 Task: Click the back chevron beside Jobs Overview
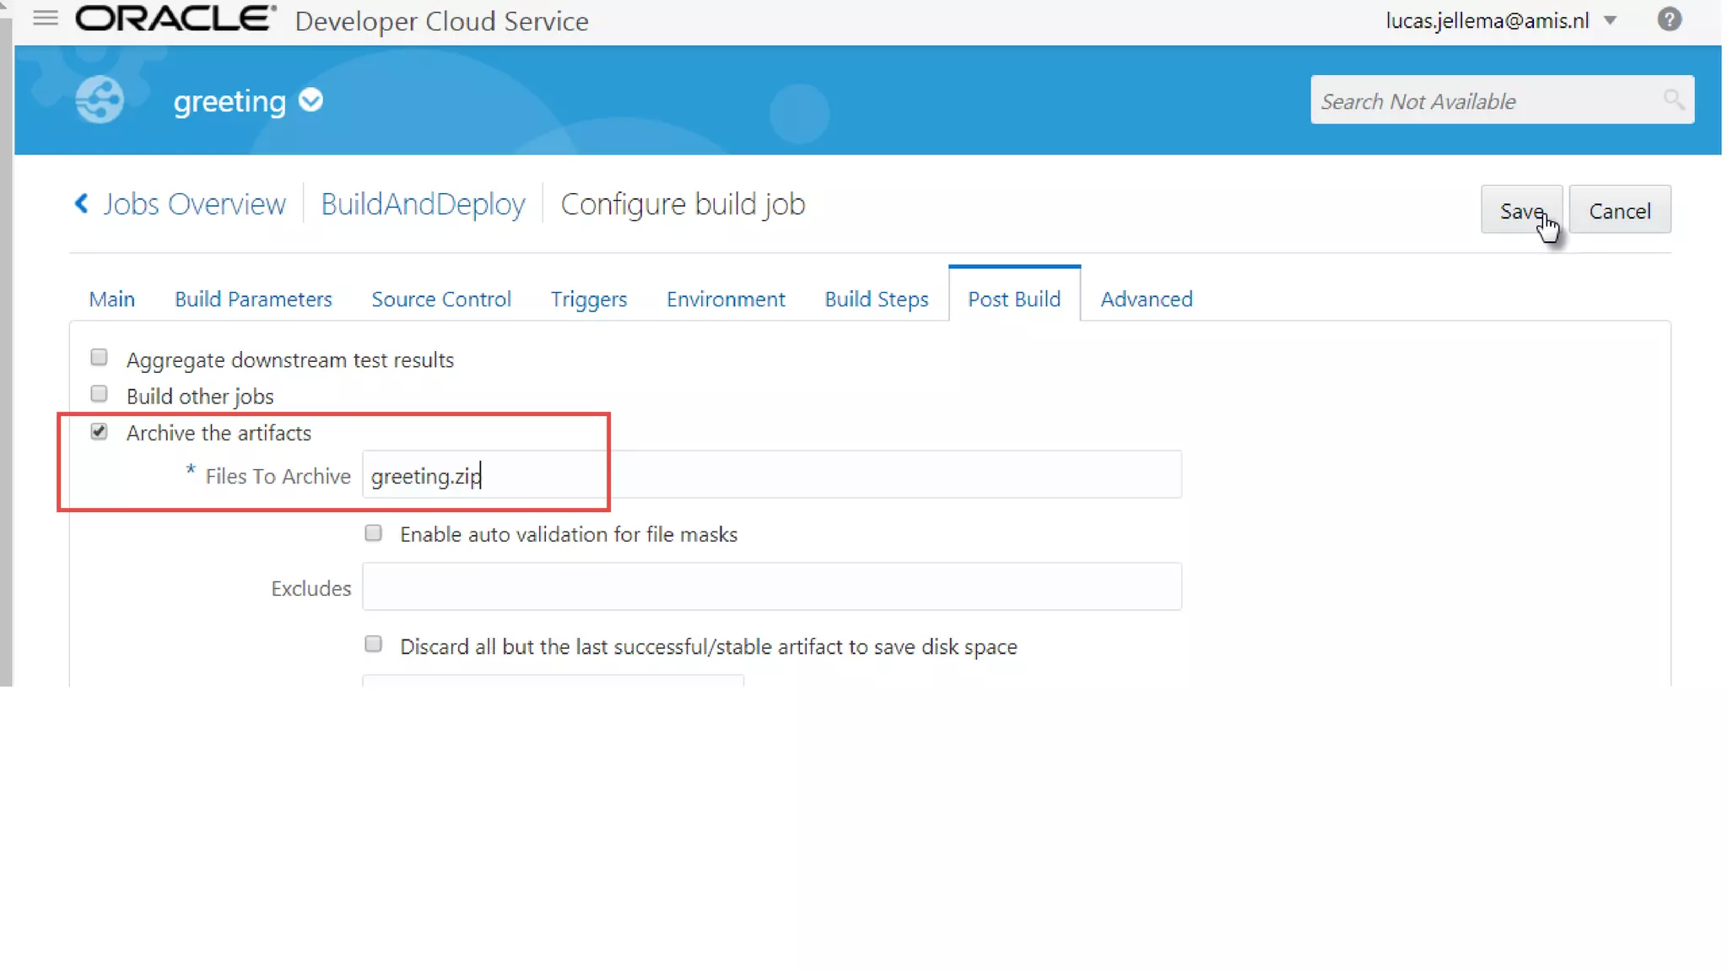click(82, 203)
